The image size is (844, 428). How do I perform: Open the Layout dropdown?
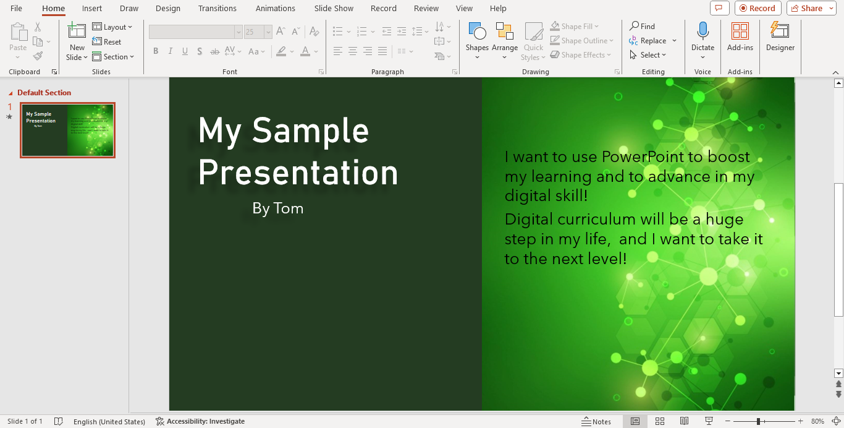click(112, 27)
